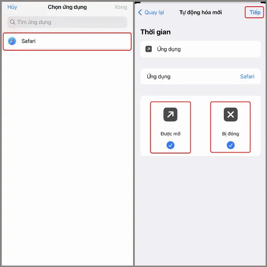
Task: Tap Tiếp to continue
Action: click(255, 12)
